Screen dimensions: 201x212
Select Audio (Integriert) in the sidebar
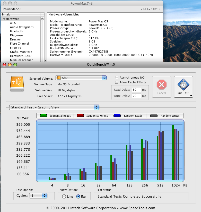pos(22,27)
